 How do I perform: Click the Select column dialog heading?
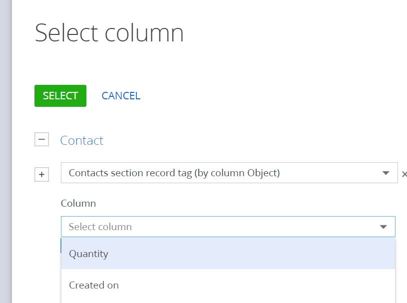point(109,32)
